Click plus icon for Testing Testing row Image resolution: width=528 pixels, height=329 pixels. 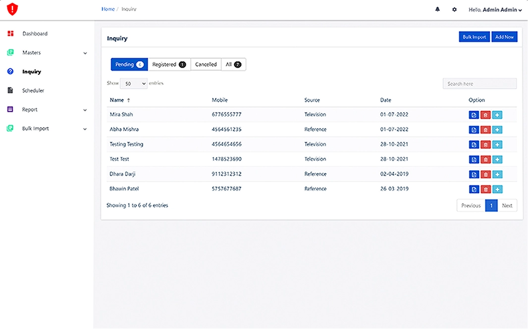coord(497,145)
